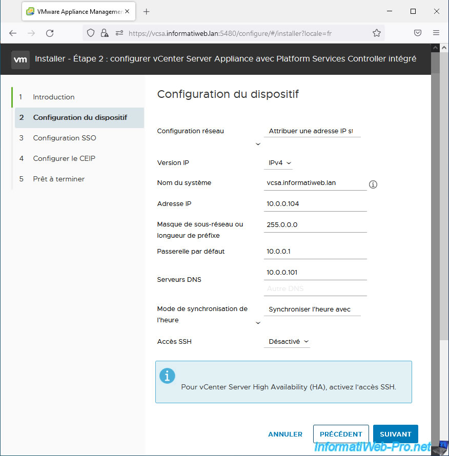Maximize the Firefox window

(x=413, y=11)
